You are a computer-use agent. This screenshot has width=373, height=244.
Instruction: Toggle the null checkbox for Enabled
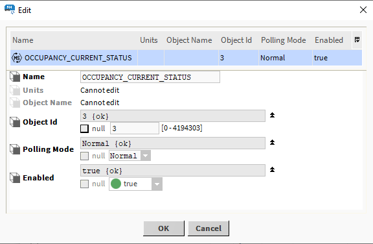point(84,184)
